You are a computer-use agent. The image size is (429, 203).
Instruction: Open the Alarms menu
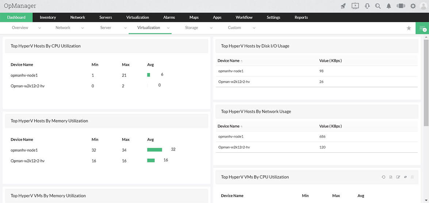169,17
